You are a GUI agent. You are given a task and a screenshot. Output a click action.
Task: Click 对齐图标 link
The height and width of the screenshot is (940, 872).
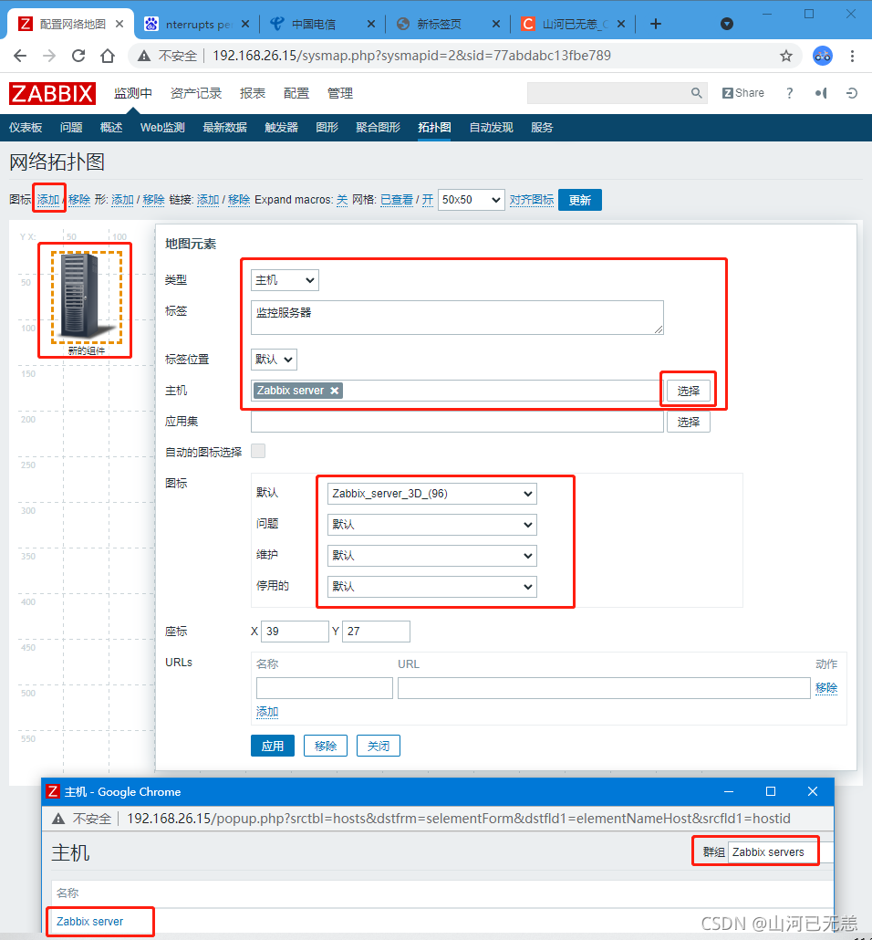point(532,200)
